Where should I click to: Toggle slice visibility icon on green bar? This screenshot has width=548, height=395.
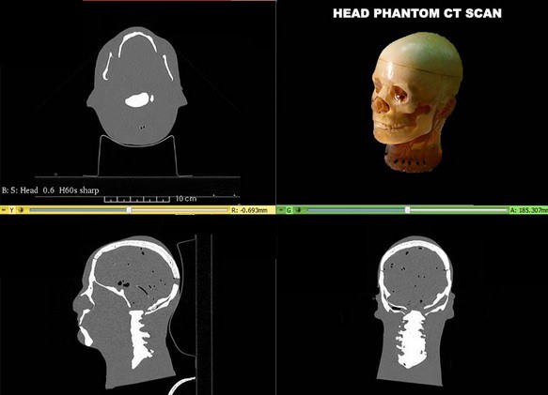pos(298,210)
